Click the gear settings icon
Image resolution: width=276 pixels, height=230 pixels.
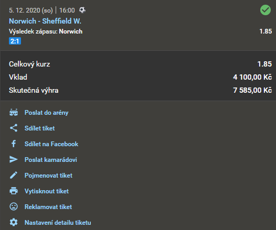pos(14,222)
